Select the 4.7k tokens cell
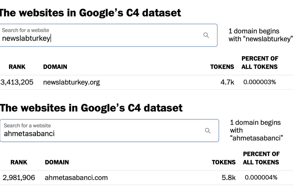This screenshot has width=293, height=194. pyautogui.click(x=227, y=82)
